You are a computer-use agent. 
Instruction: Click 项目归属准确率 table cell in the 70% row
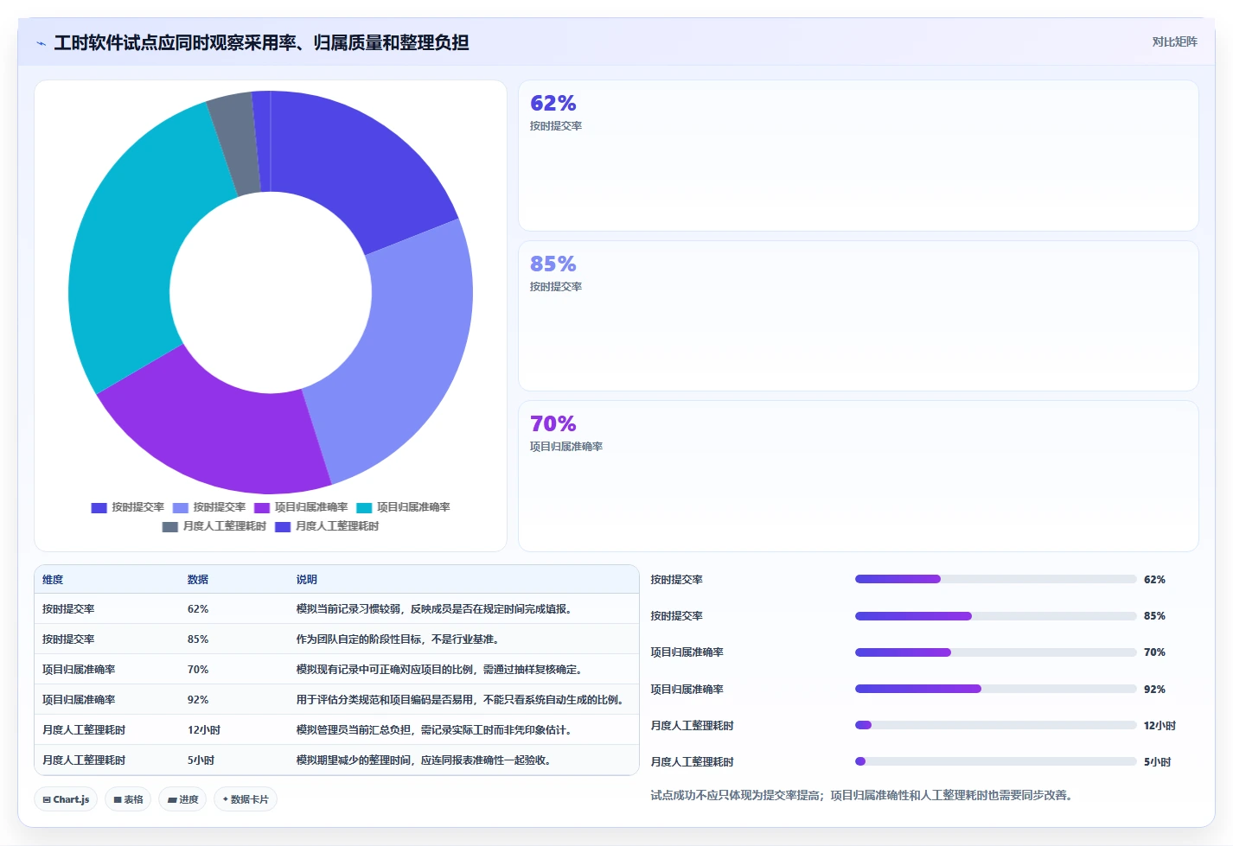pyautogui.click(x=78, y=670)
